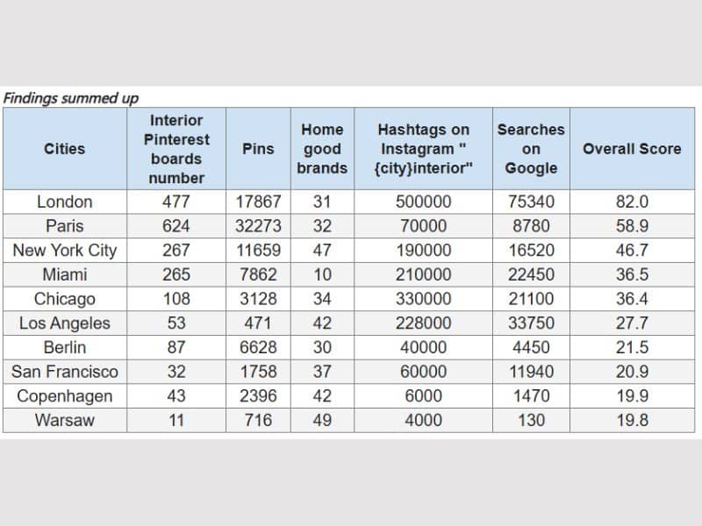The image size is (702, 526).
Task: Click the Overall Score column header
Action: (x=632, y=149)
